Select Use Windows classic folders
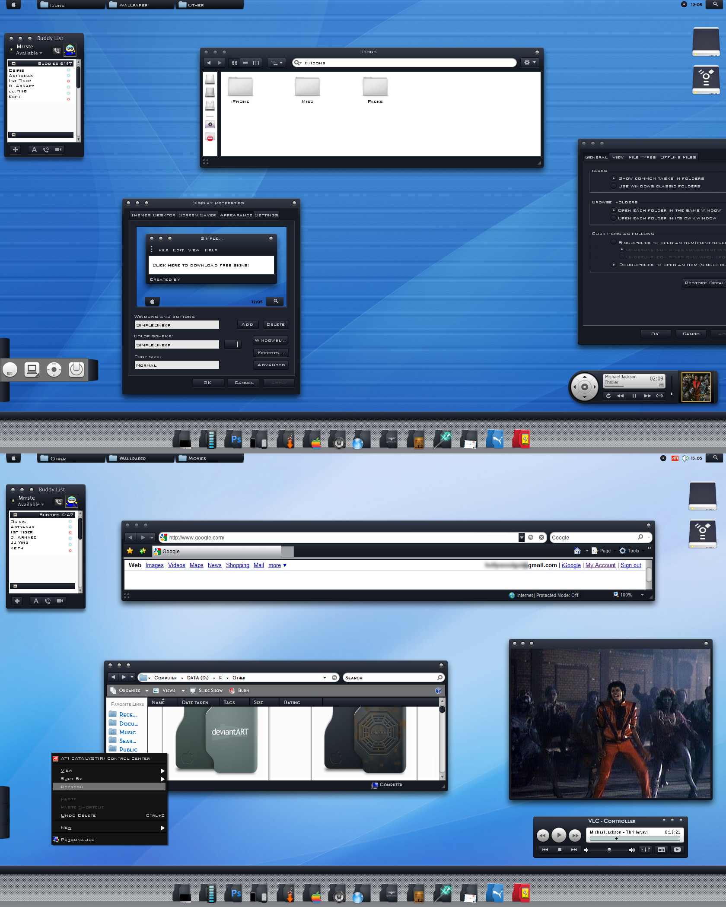Screen dimensions: 726x907 613,186
